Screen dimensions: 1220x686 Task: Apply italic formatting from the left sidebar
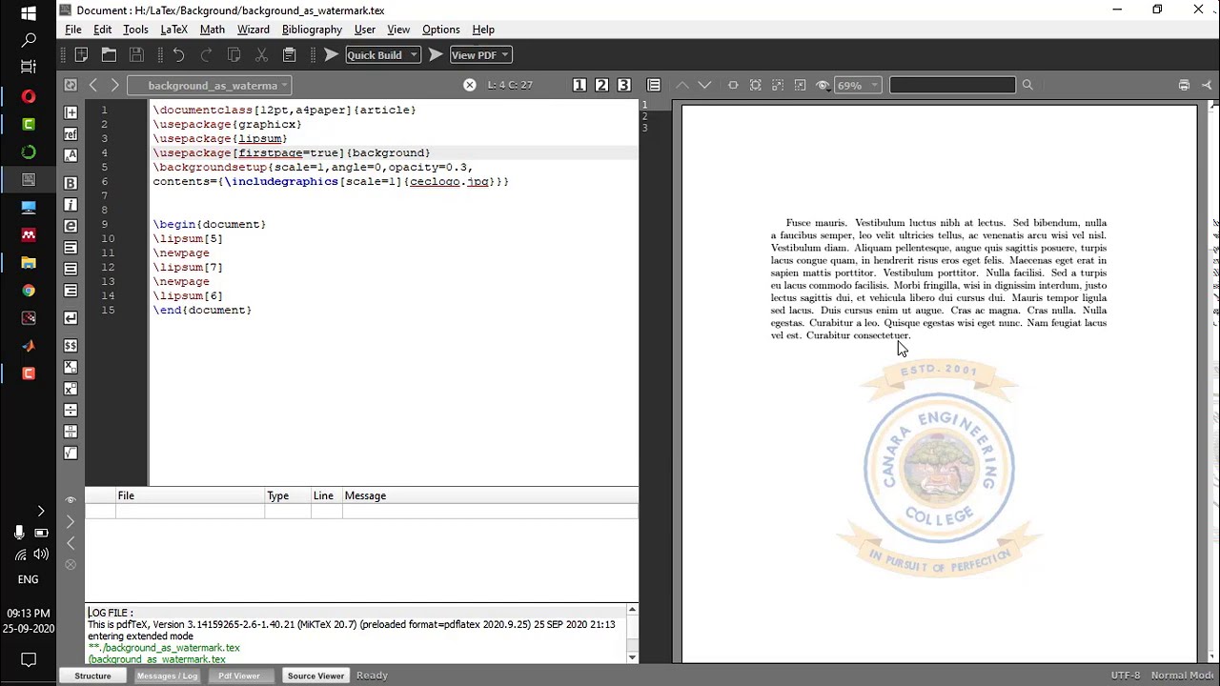pos(71,205)
